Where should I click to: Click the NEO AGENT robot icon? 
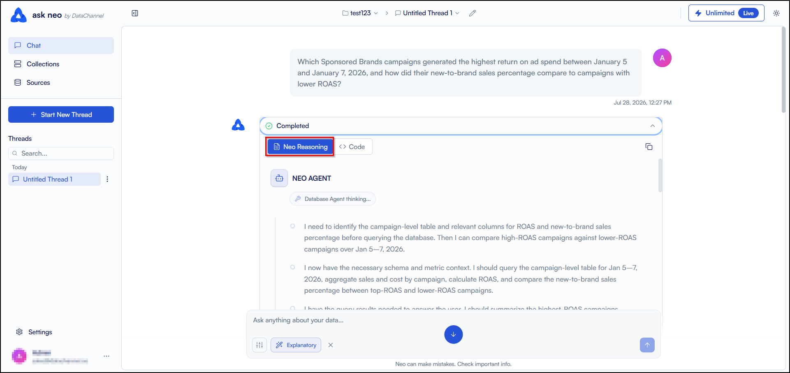click(279, 178)
